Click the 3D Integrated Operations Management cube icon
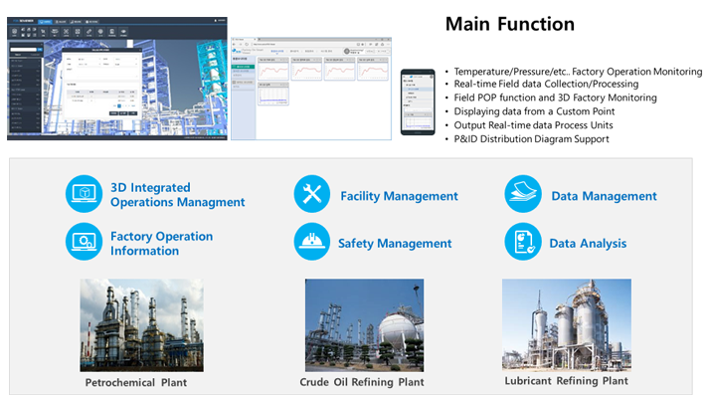The image size is (707, 398). pos(84,195)
